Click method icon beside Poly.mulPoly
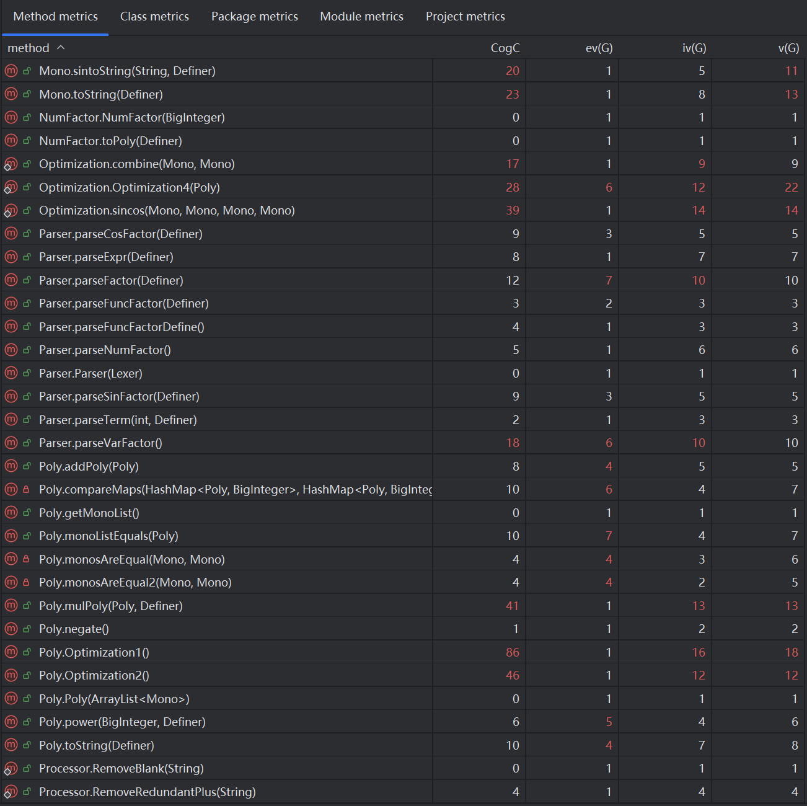Viewport: 807px width, 806px height. (11, 606)
